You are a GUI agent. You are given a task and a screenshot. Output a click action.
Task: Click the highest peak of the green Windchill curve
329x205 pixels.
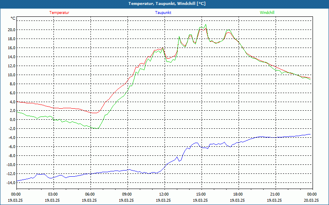(x=206, y=25)
